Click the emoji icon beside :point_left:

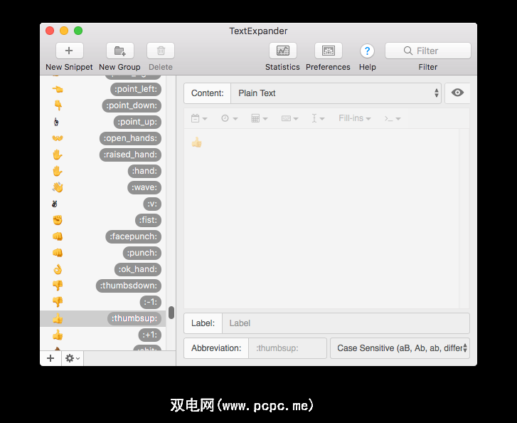click(x=58, y=89)
